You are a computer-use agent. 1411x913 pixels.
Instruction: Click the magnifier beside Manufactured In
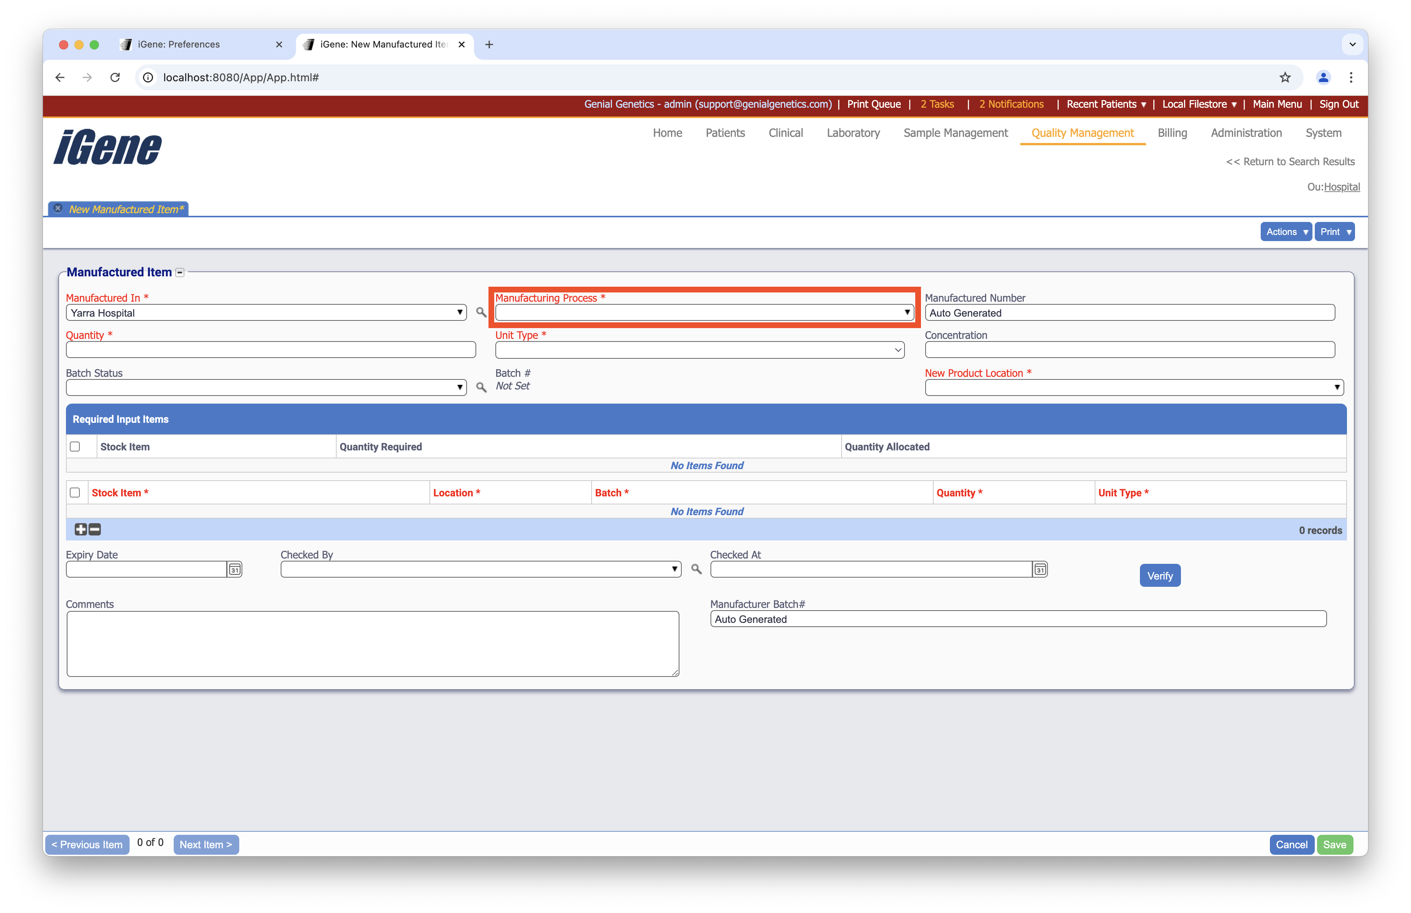click(481, 312)
